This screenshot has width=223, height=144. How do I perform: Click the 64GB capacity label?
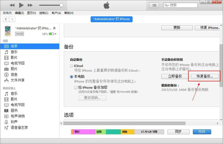click(19, 34)
